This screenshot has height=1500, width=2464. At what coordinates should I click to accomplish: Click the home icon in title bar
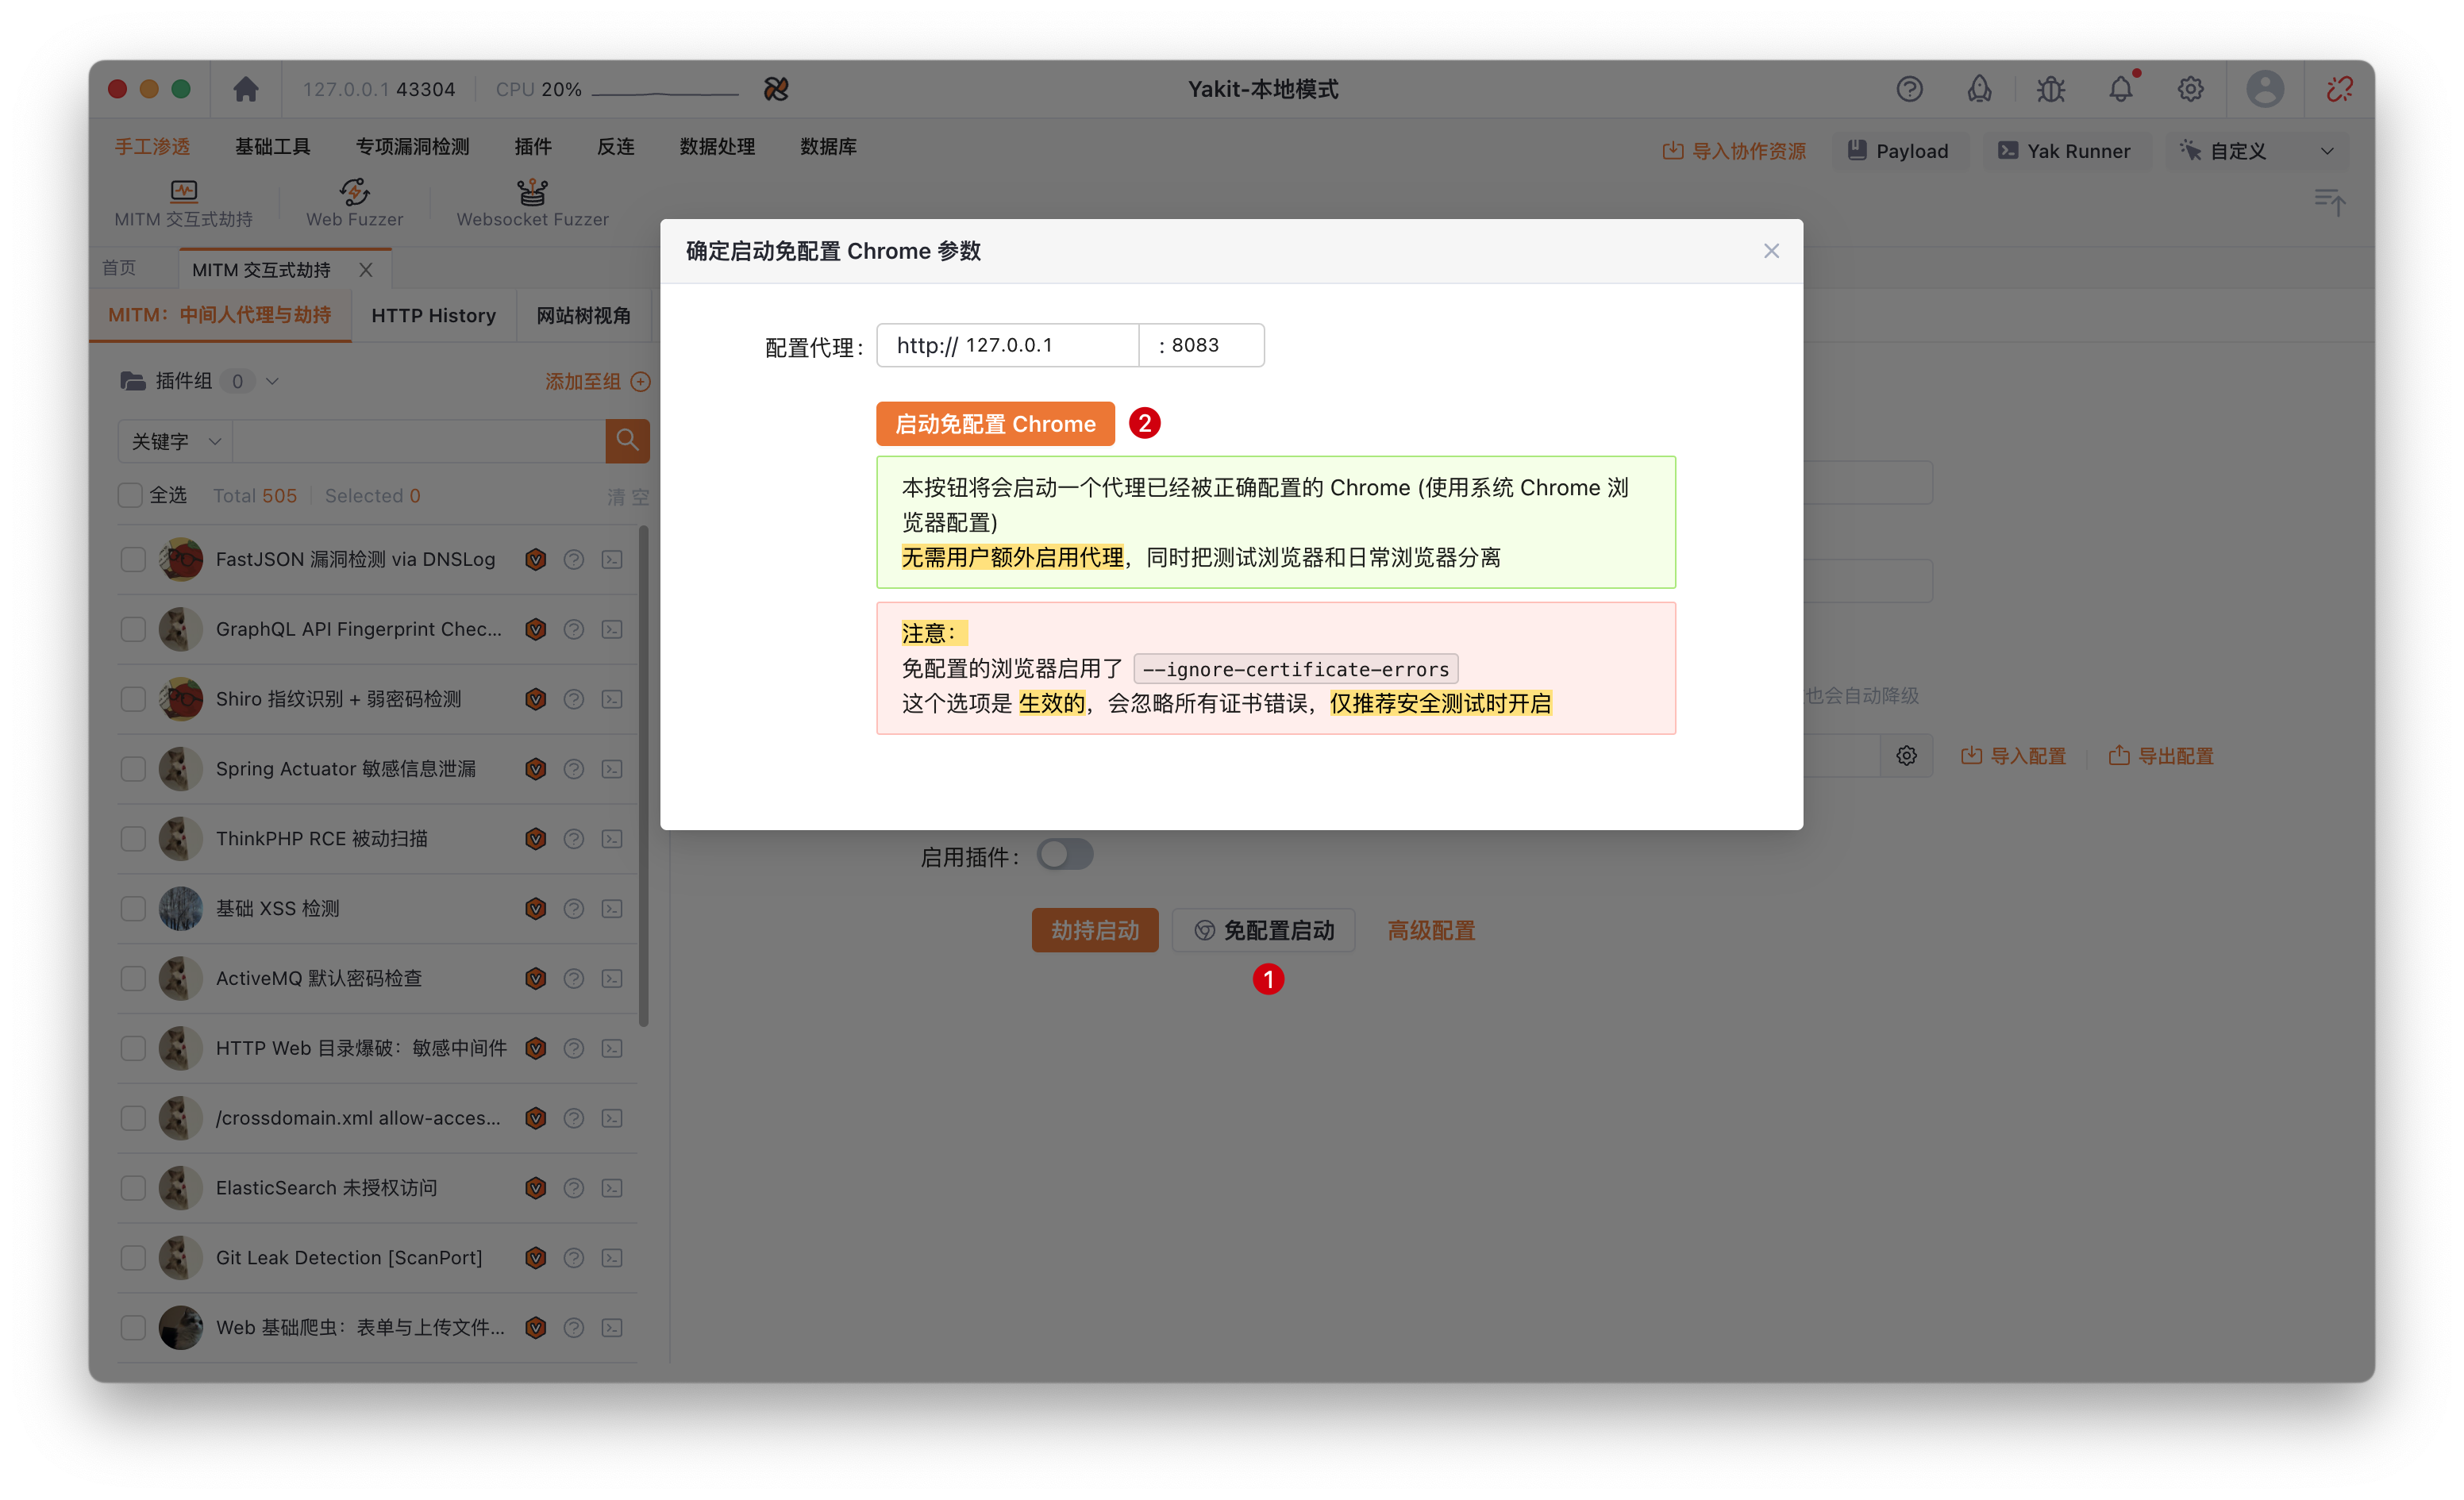coord(245,89)
